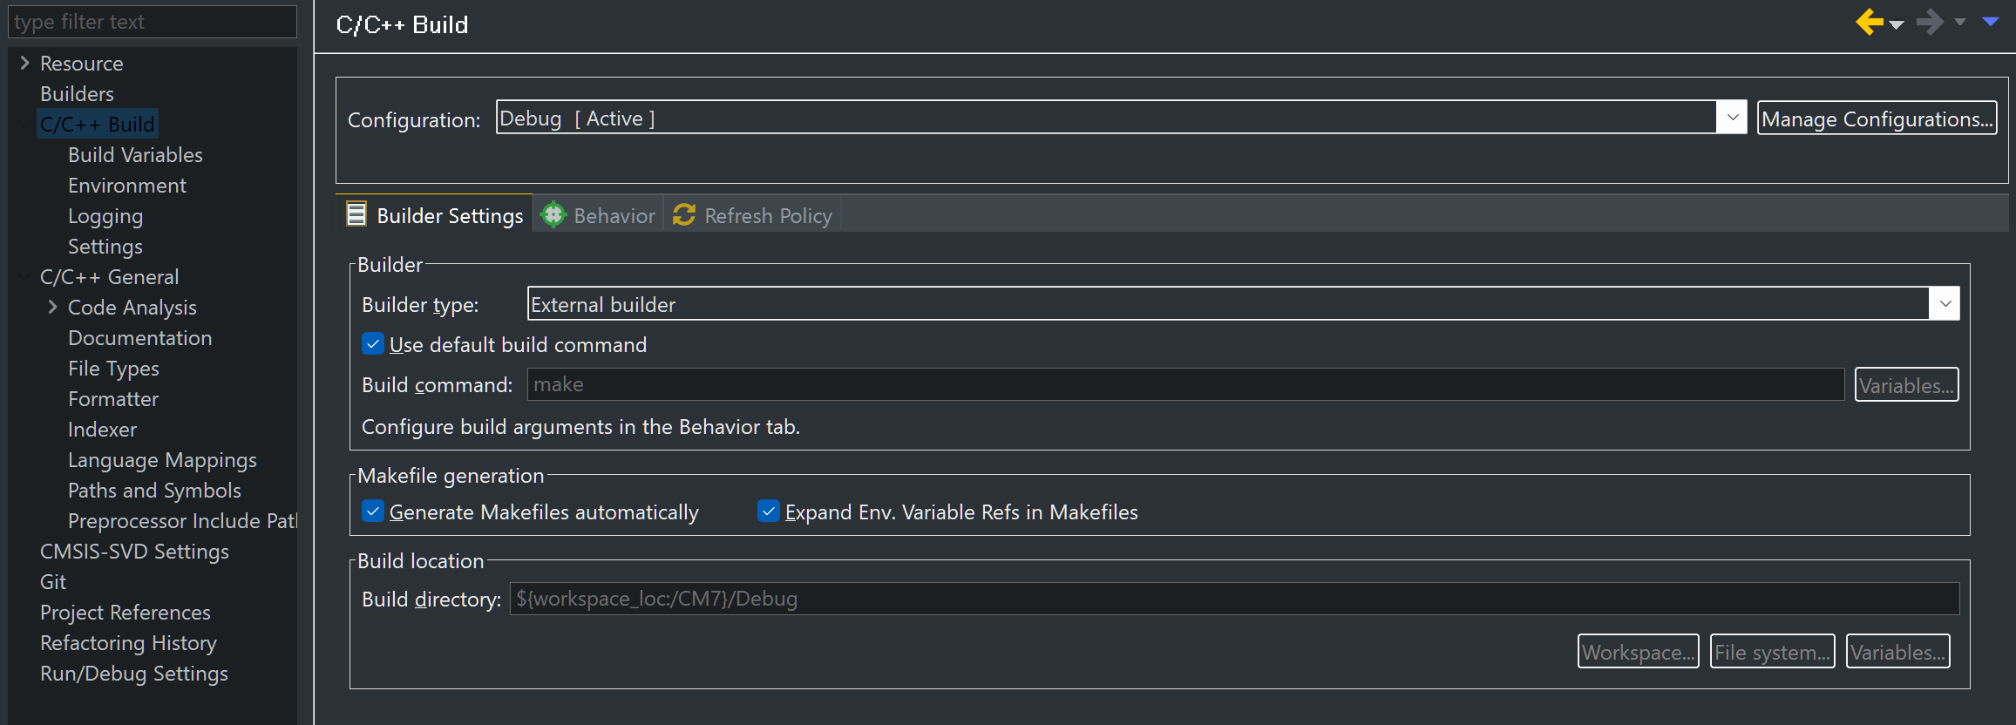Open Variables dialog for build command

coord(1906,384)
